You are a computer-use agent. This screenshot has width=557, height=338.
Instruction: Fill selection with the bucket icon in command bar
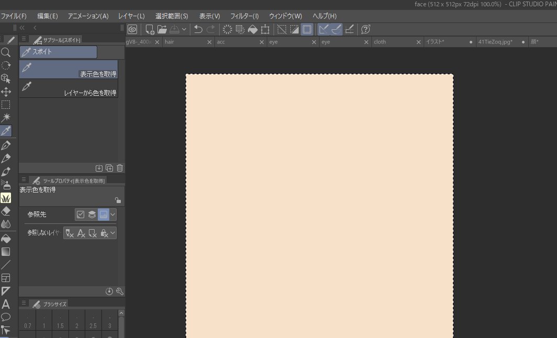point(253,29)
